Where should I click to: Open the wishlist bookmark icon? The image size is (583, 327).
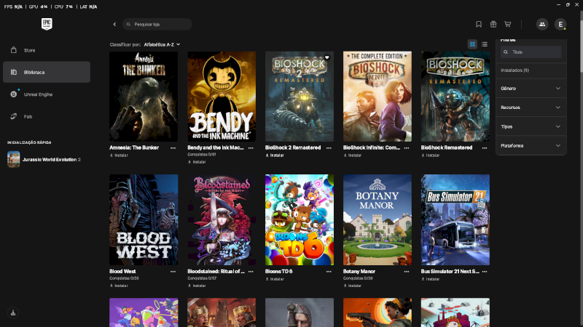click(x=479, y=24)
